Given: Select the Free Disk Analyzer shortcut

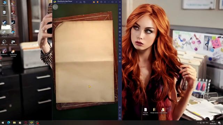Looking at the screenshot, I should coord(4,34).
